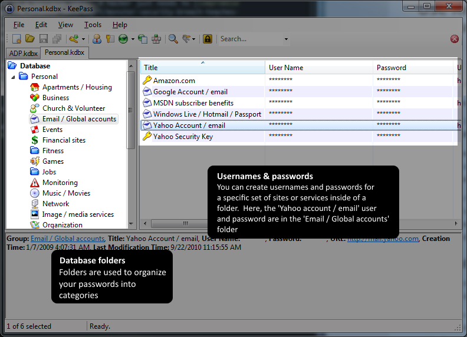Sort entries by the Title column header
The image size is (467, 337).
point(202,68)
